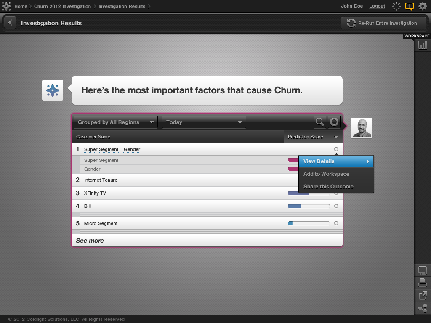Open the Grouped by All Regions dropdown
This screenshot has width=431, height=323.
[116, 122]
